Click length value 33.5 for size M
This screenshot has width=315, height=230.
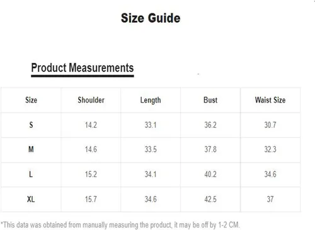(151, 149)
